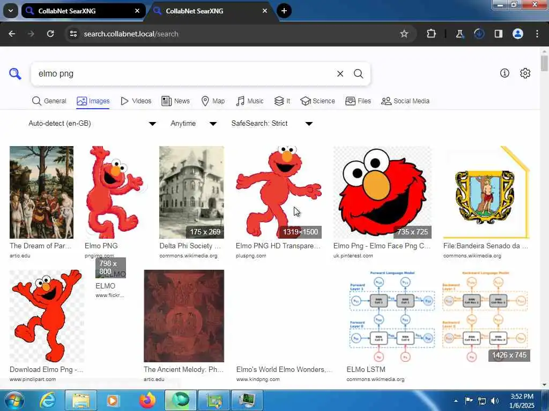Select the Images search category
The image size is (549, 411).
point(93,101)
